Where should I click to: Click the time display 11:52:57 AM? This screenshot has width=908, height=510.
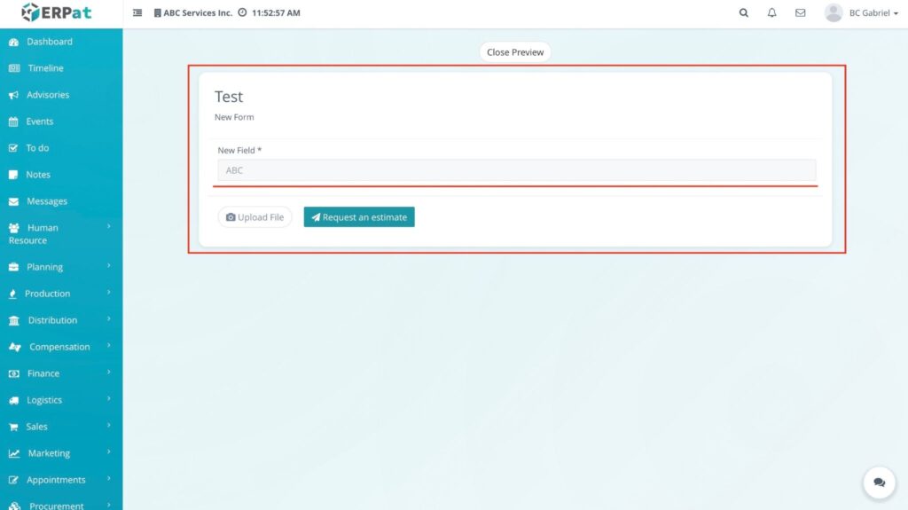(x=276, y=12)
